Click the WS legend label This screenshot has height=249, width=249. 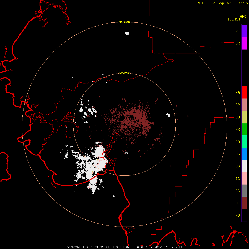coord(237,154)
